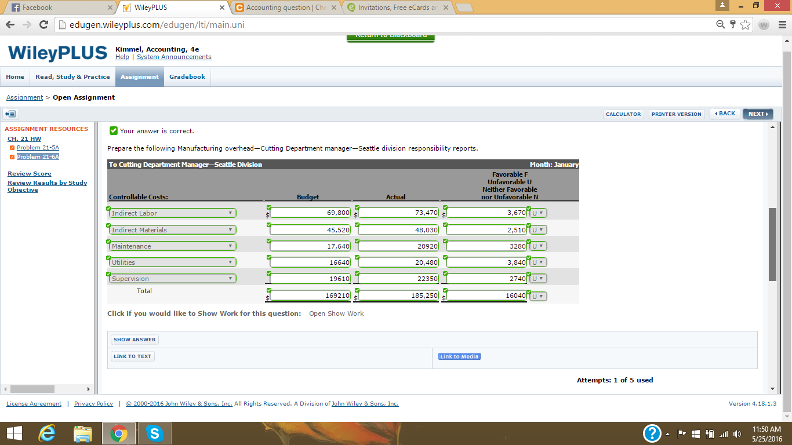Open the Chrome hamburger menu
792x445 pixels.
click(x=782, y=24)
